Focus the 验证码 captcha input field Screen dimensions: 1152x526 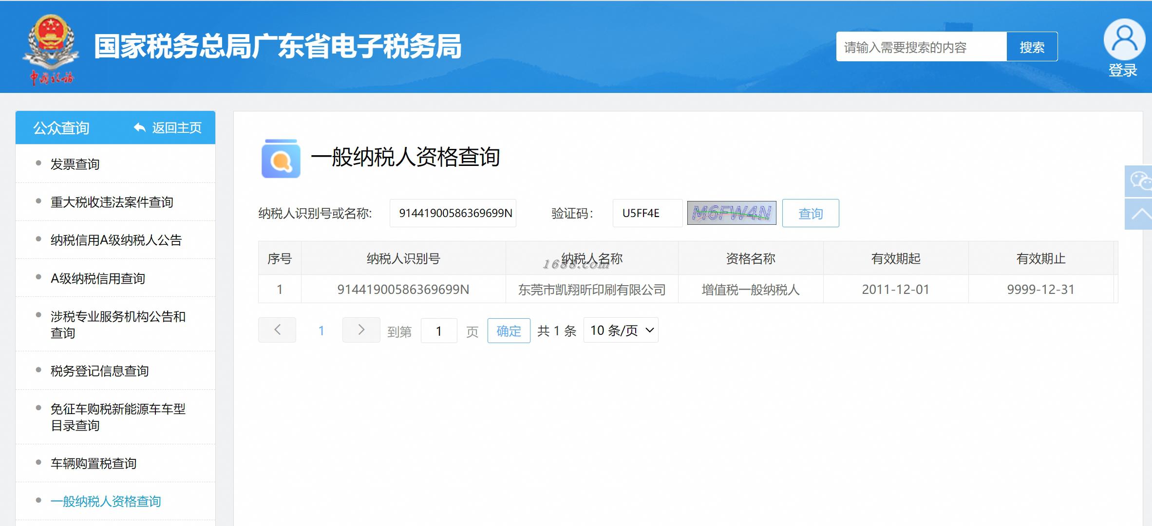point(647,213)
